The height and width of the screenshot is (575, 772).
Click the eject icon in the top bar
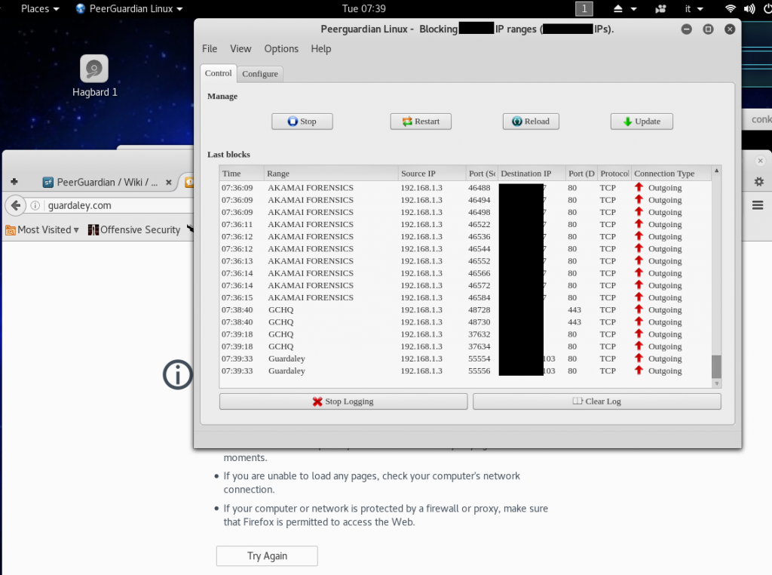tap(618, 9)
